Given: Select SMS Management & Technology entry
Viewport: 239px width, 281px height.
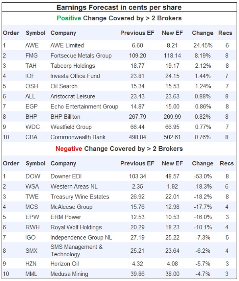Looking at the screenshot, I should click(x=76, y=250).
